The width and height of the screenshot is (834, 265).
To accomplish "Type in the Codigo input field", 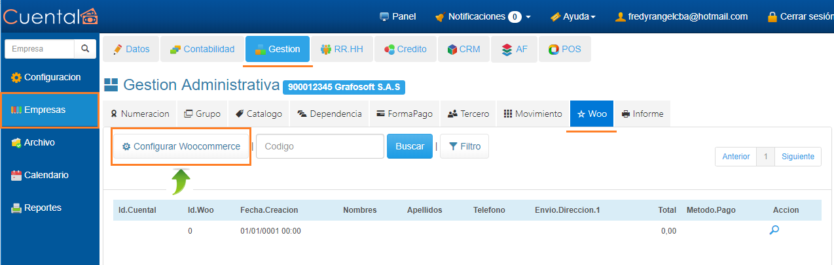I will (319, 146).
